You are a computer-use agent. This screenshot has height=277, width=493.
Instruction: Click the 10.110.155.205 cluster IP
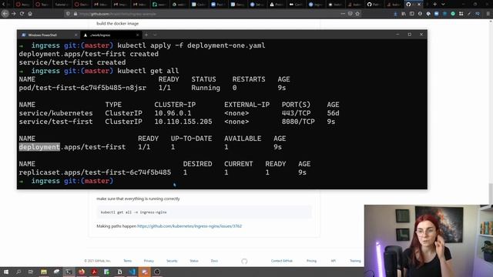[x=183, y=122]
